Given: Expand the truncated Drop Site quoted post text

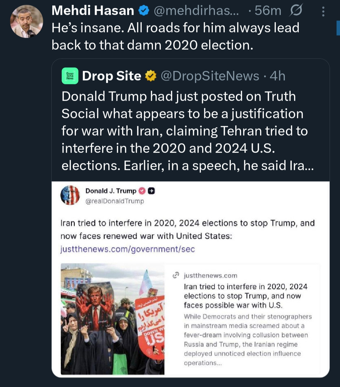Looking at the screenshot, I should 187,131.
